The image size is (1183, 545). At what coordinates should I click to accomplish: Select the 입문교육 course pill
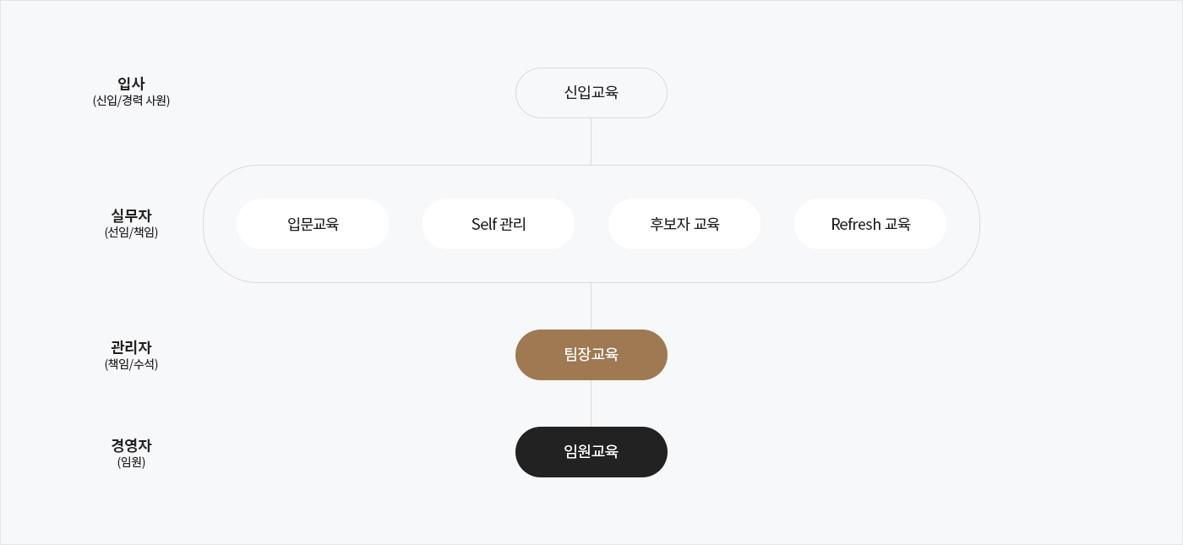(313, 224)
